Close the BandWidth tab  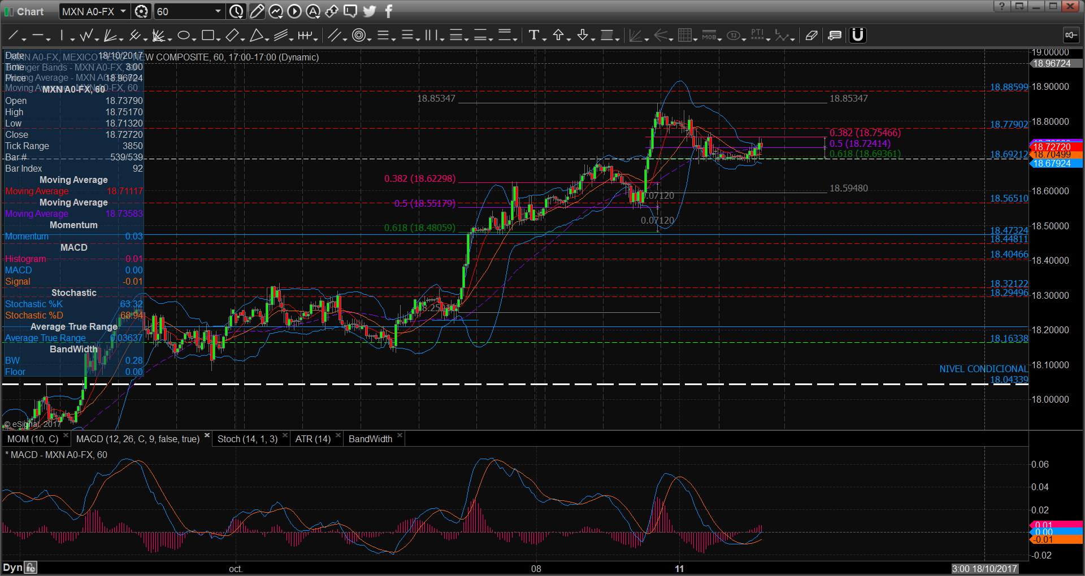pos(400,436)
